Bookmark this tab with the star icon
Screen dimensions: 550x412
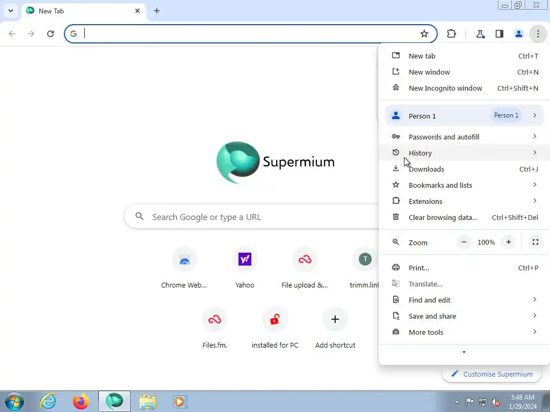424,34
